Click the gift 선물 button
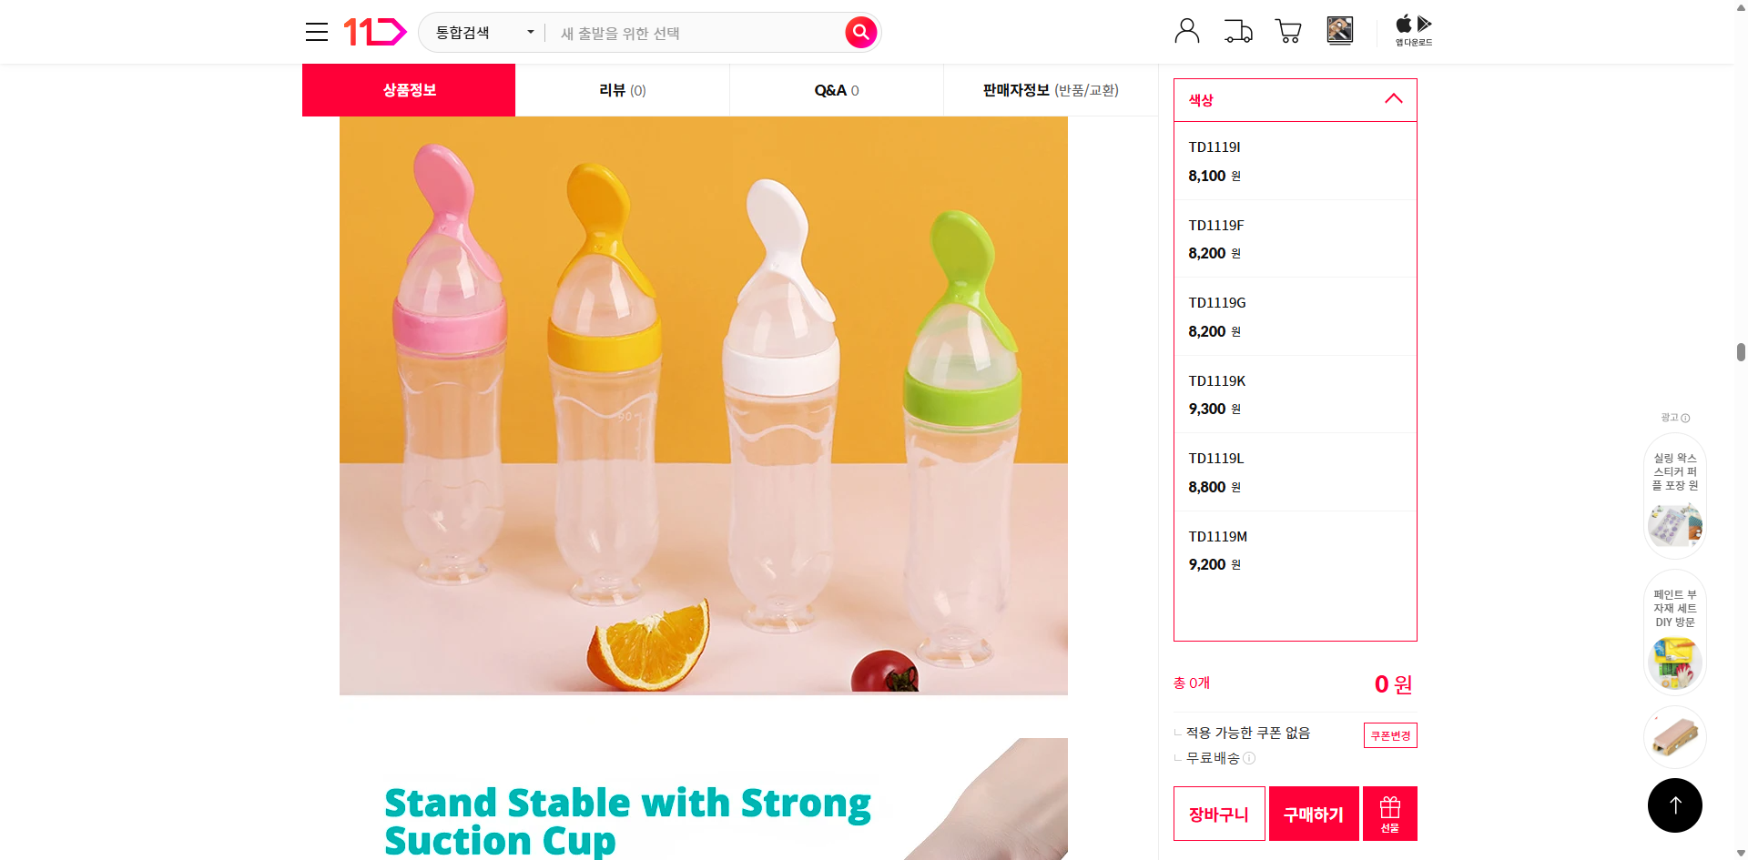Image resolution: width=1748 pixels, height=860 pixels. (x=1389, y=814)
